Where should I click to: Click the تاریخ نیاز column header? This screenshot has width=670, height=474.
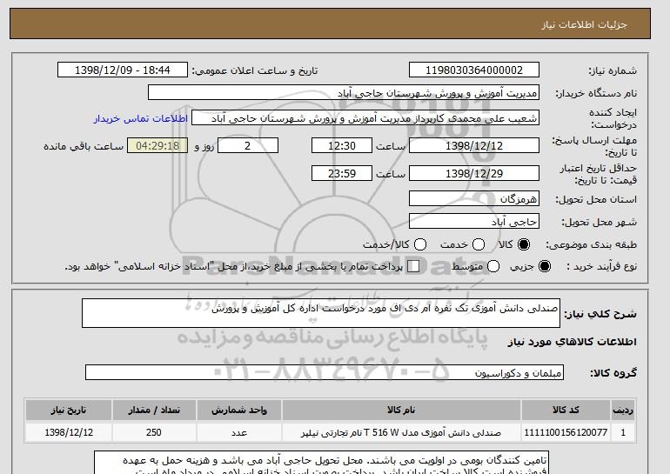point(69,410)
